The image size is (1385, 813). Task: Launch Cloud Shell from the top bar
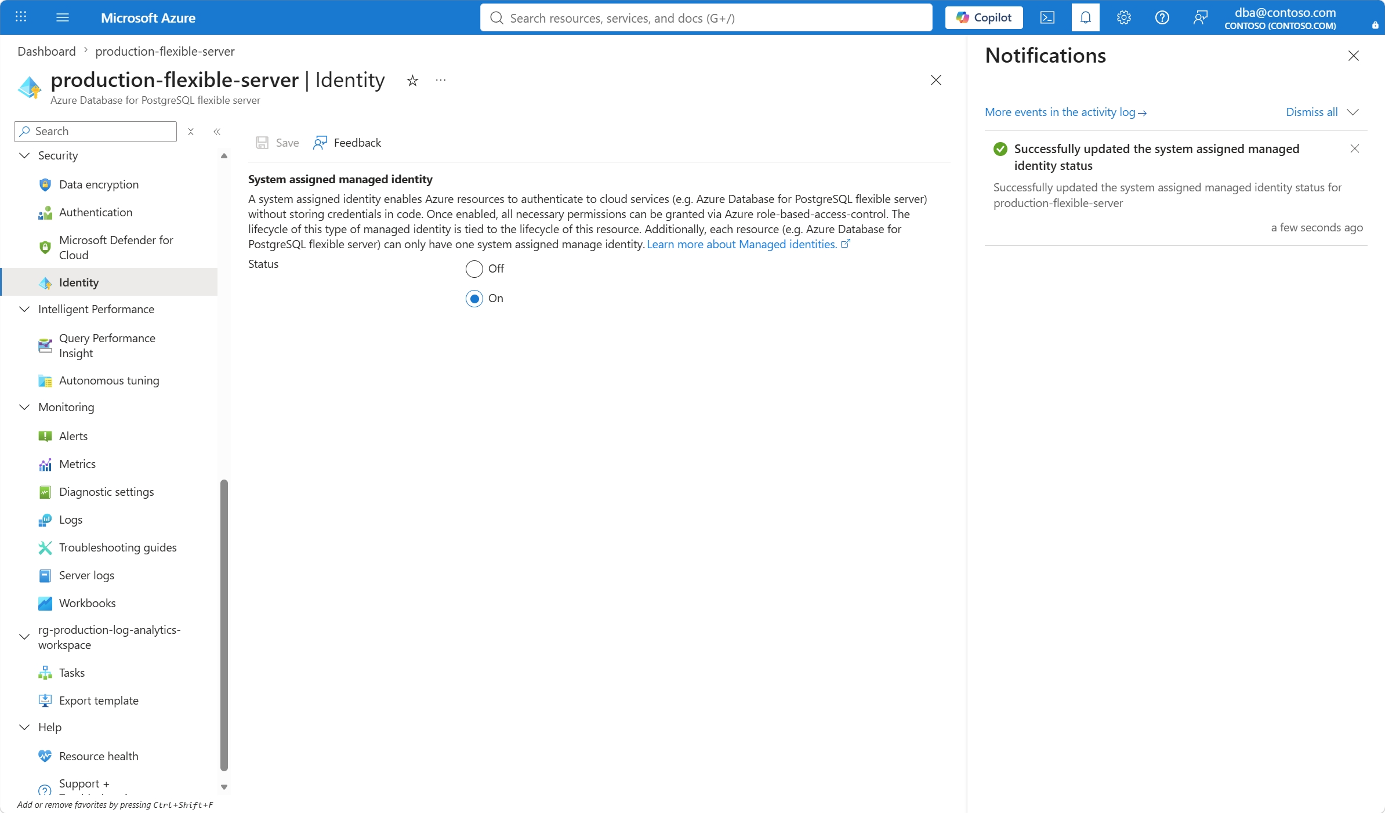tap(1047, 17)
